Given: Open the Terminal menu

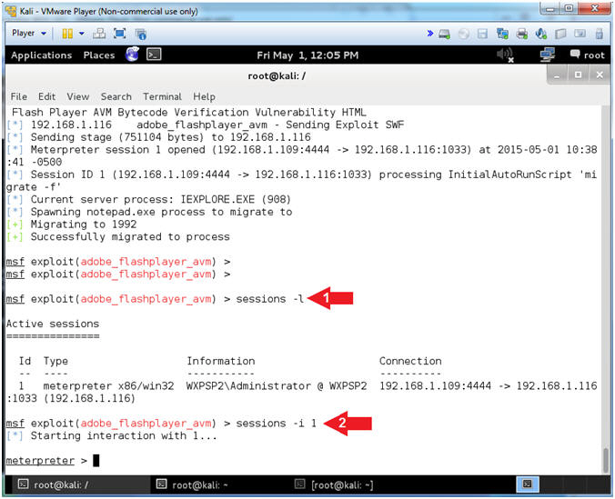Looking at the screenshot, I should pyautogui.click(x=162, y=96).
